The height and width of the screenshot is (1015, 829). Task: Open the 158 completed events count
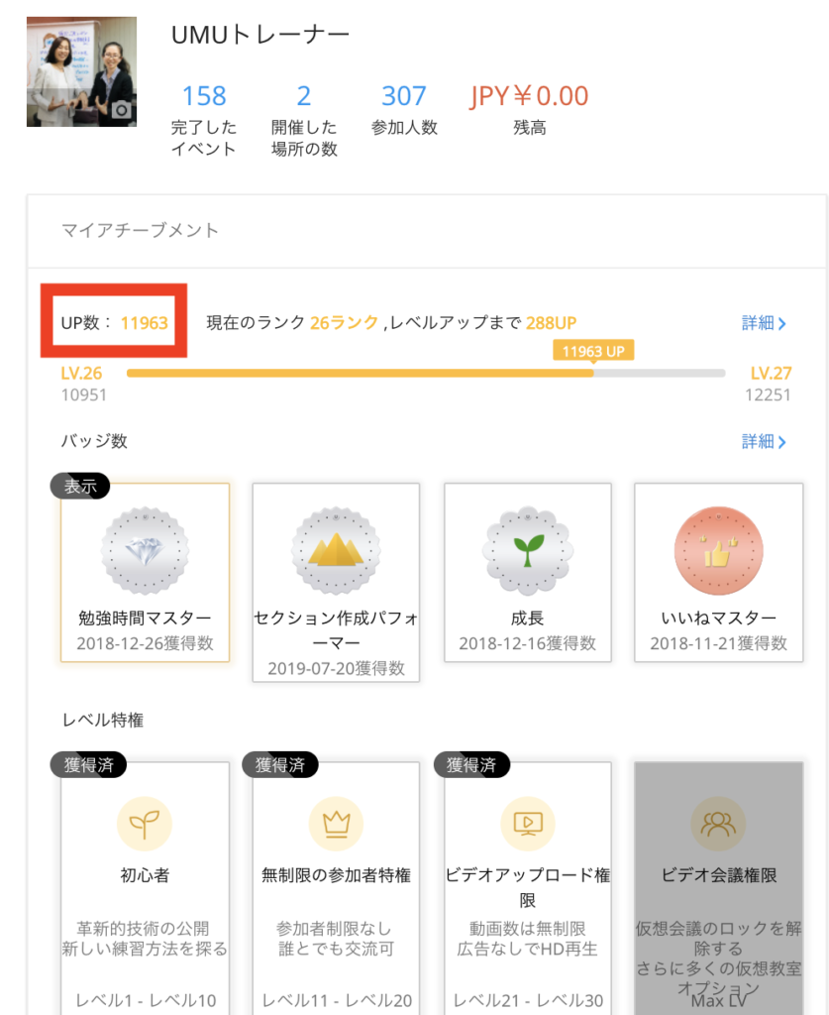coord(204,96)
